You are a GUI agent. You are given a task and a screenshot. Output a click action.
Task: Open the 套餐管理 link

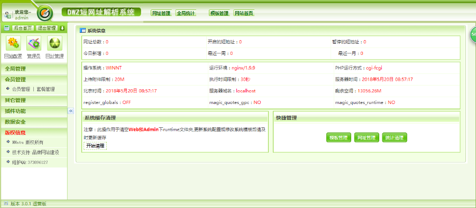pos(45,89)
